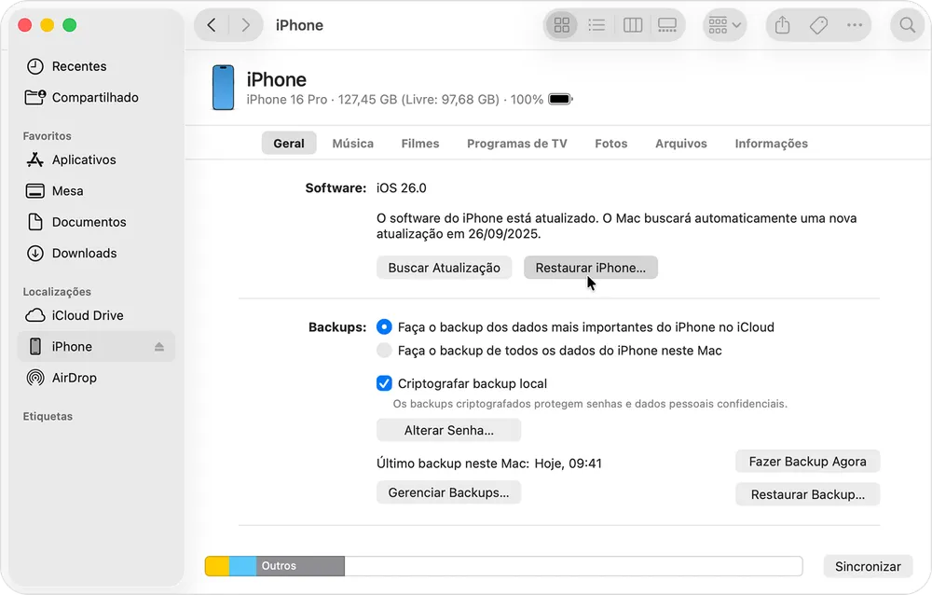
Task: Click the iPhone window title
Action: click(x=299, y=25)
